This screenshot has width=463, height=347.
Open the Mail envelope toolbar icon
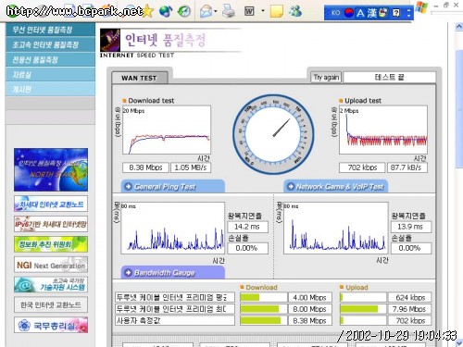[206, 11]
